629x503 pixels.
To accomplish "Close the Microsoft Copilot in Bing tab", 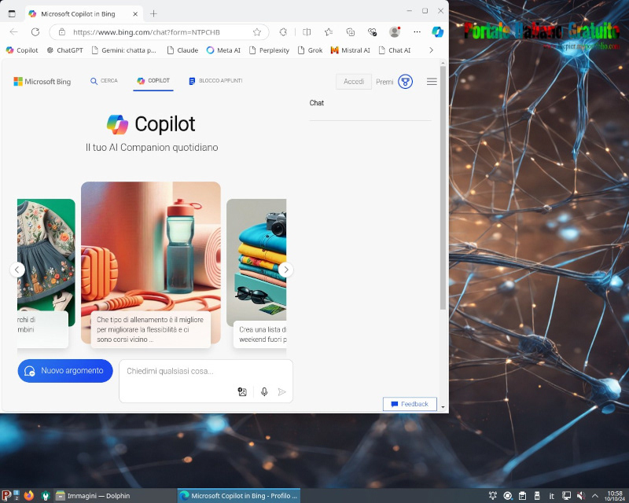I will (x=135, y=14).
